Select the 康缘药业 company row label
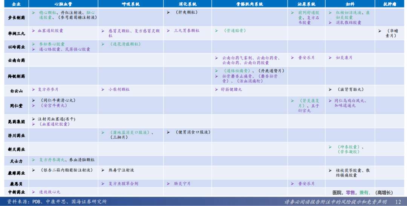Screen dimensions: 407x206 pos(16,173)
